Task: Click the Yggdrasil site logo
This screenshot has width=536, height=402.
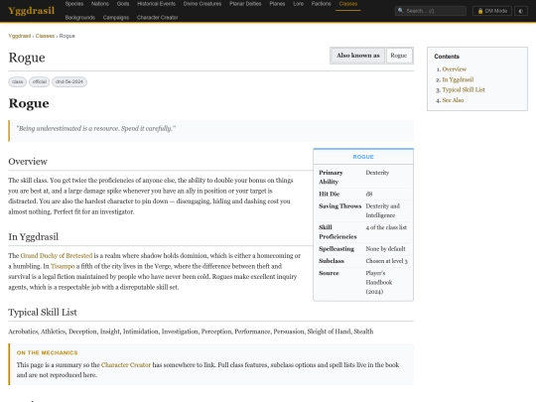Action: tap(31, 11)
